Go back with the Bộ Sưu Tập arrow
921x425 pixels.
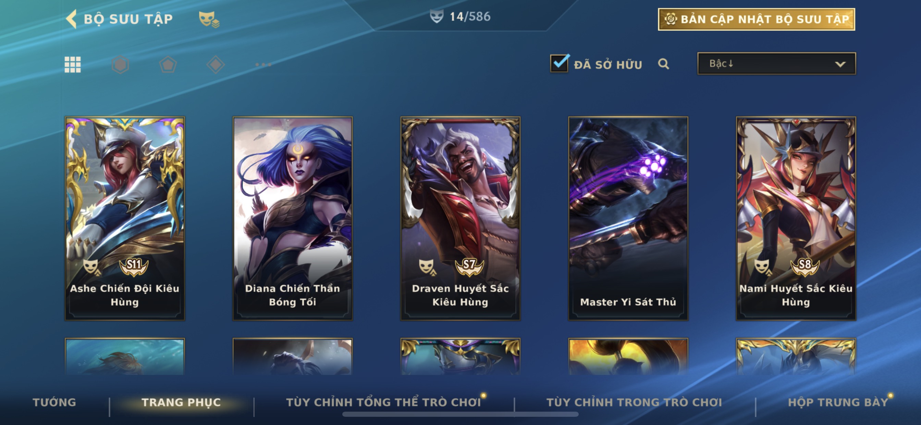71,19
